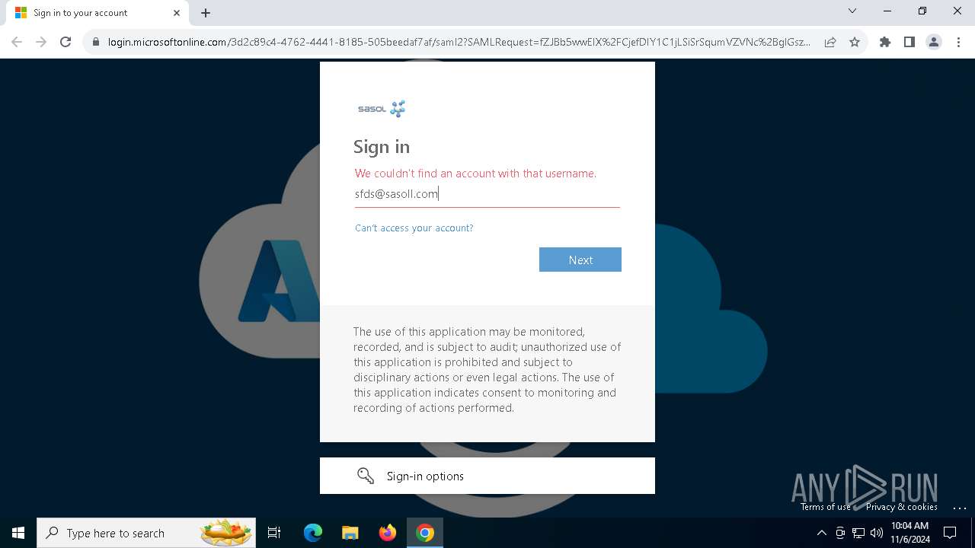The height and width of the screenshot is (548, 975).
Task: Open File Explorer from taskbar
Action: coord(350,533)
